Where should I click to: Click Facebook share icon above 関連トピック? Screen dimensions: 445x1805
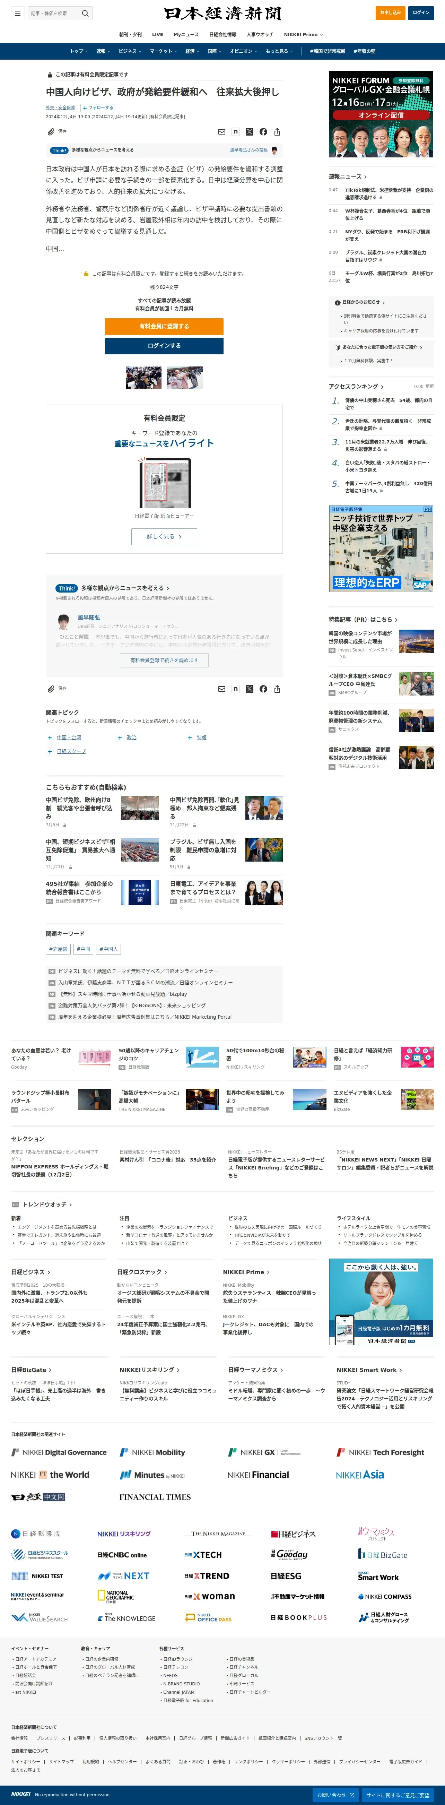coord(263,689)
